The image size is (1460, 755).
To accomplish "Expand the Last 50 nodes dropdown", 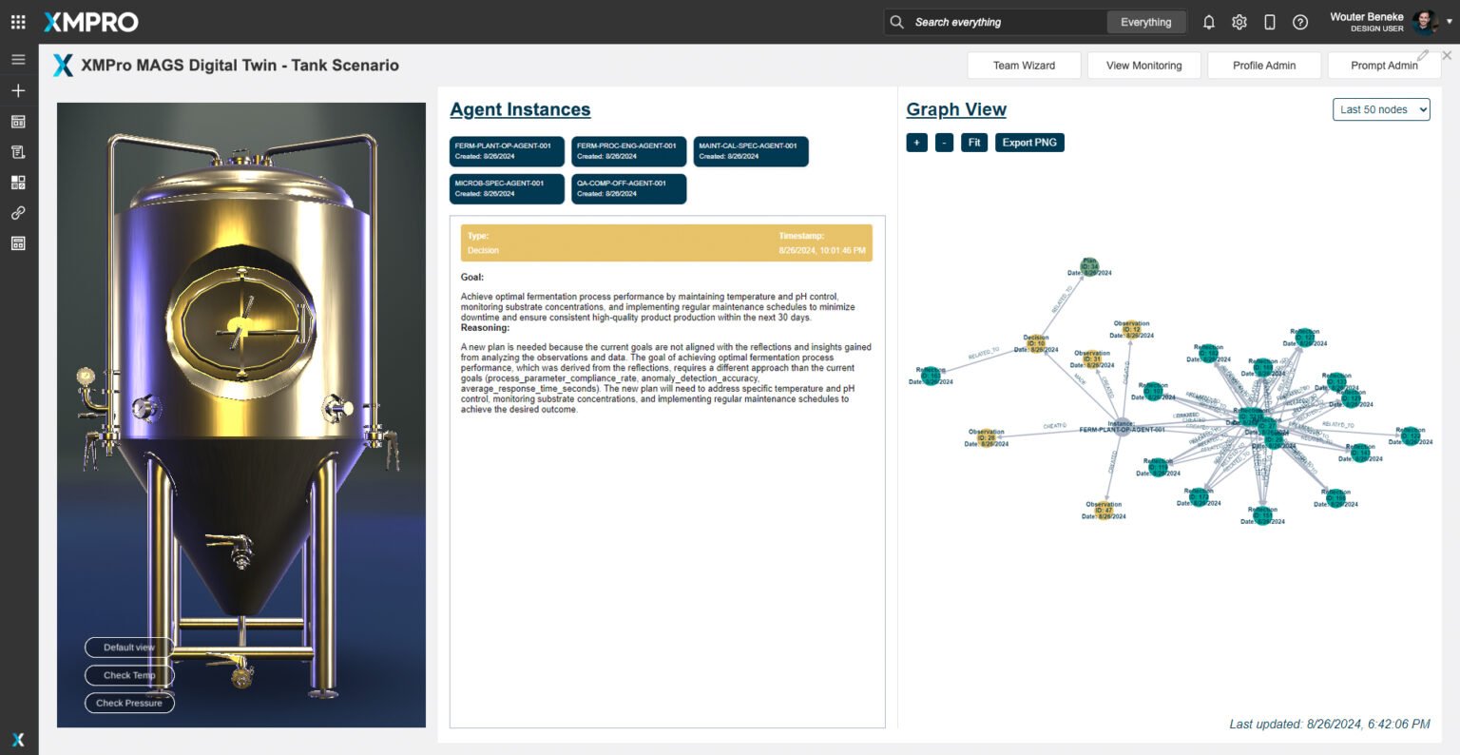I will (x=1381, y=109).
